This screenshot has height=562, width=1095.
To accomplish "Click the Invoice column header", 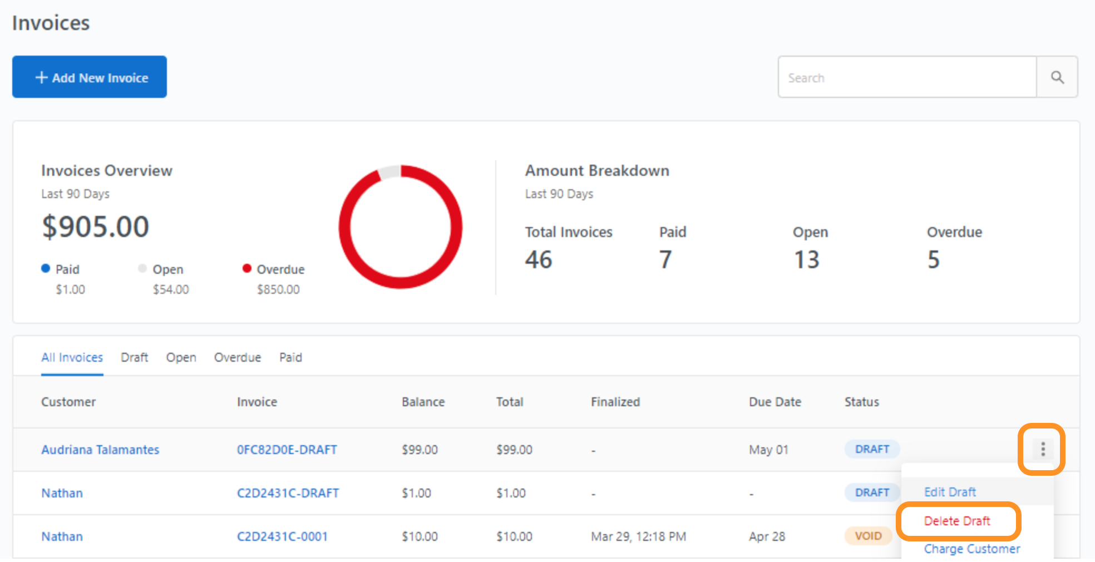I will (257, 402).
